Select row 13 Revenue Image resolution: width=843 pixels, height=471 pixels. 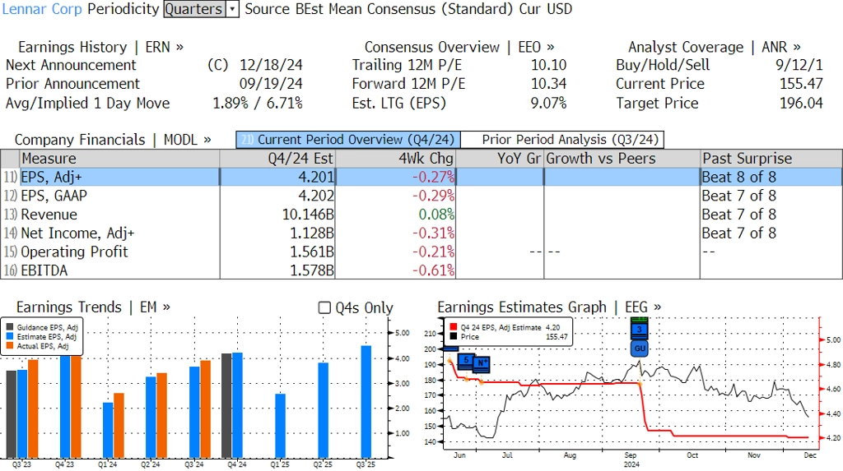point(421,215)
